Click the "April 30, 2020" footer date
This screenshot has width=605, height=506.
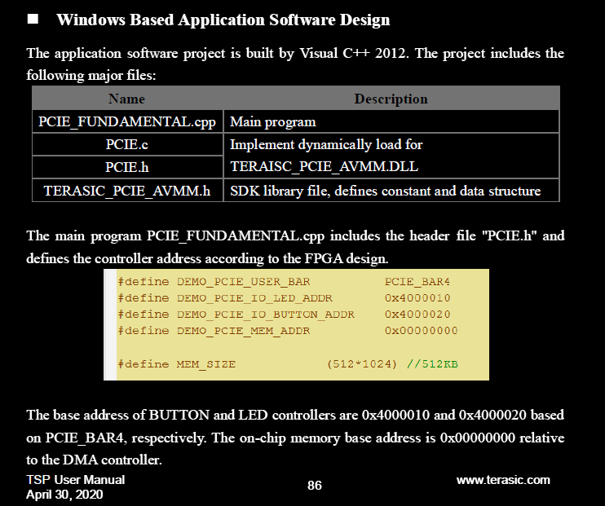tap(64, 495)
